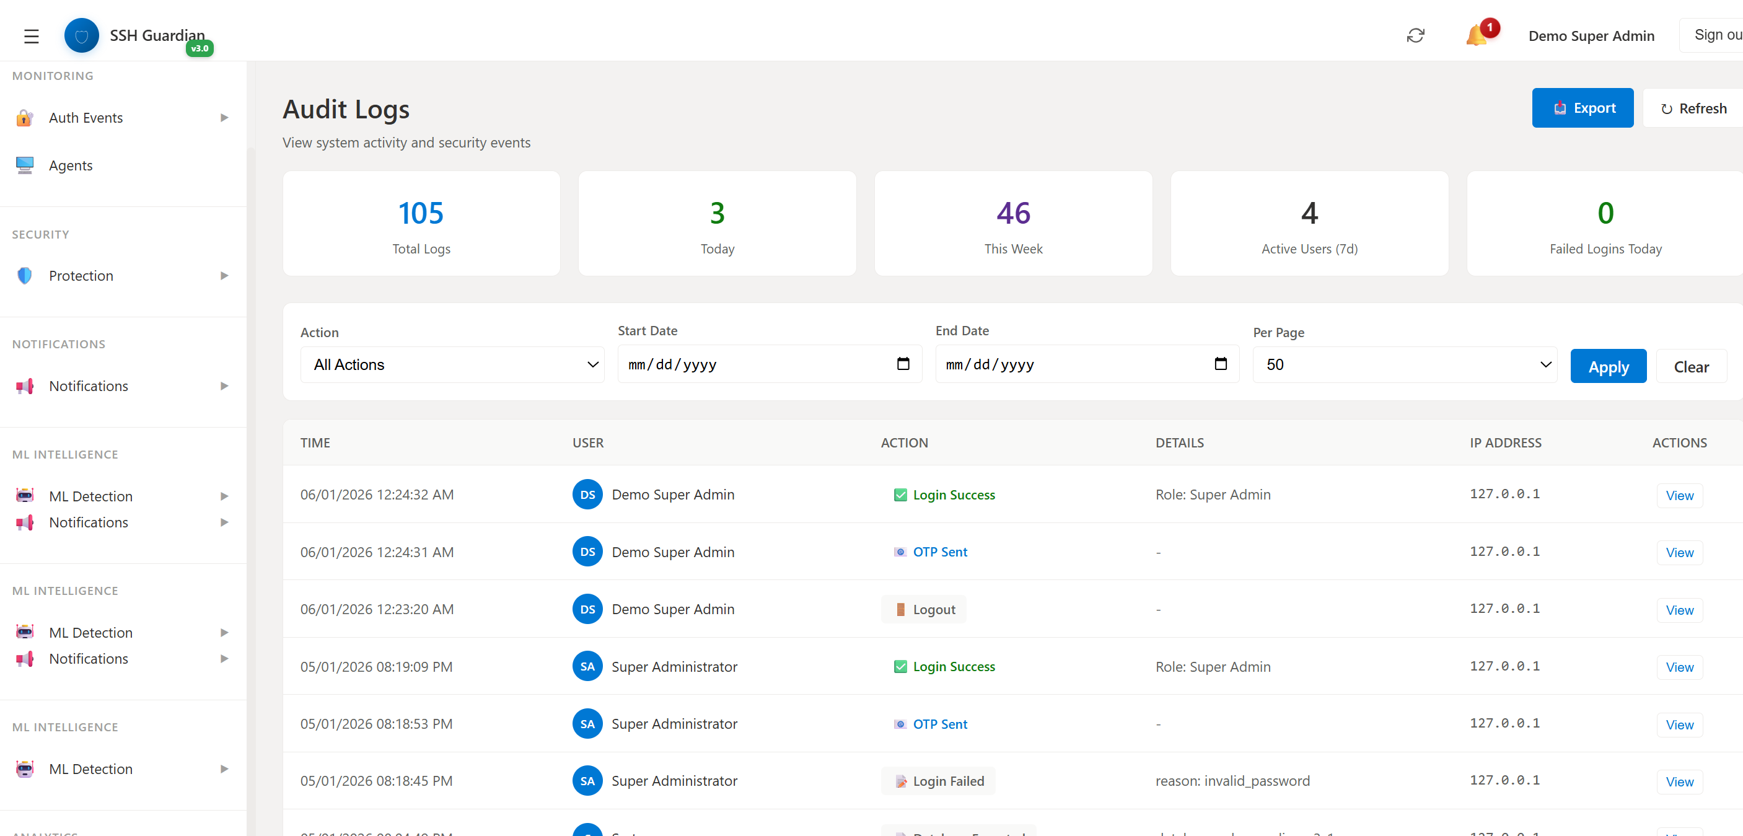Click the Start Date calendar icon
Image resolution: width=1743 pixels, height=836 pixels.
[903, 364]
